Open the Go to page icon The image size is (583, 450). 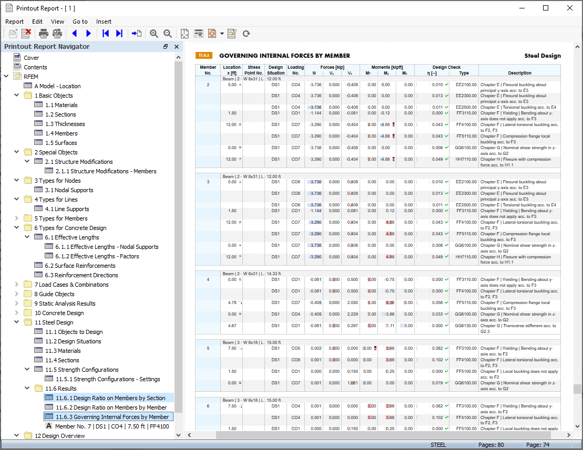point(137,34)
